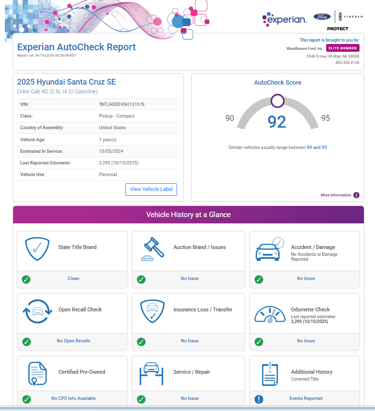The image size is (375, 411).
Task: Click the No CPO Info Available link
Action: (74, 398)
